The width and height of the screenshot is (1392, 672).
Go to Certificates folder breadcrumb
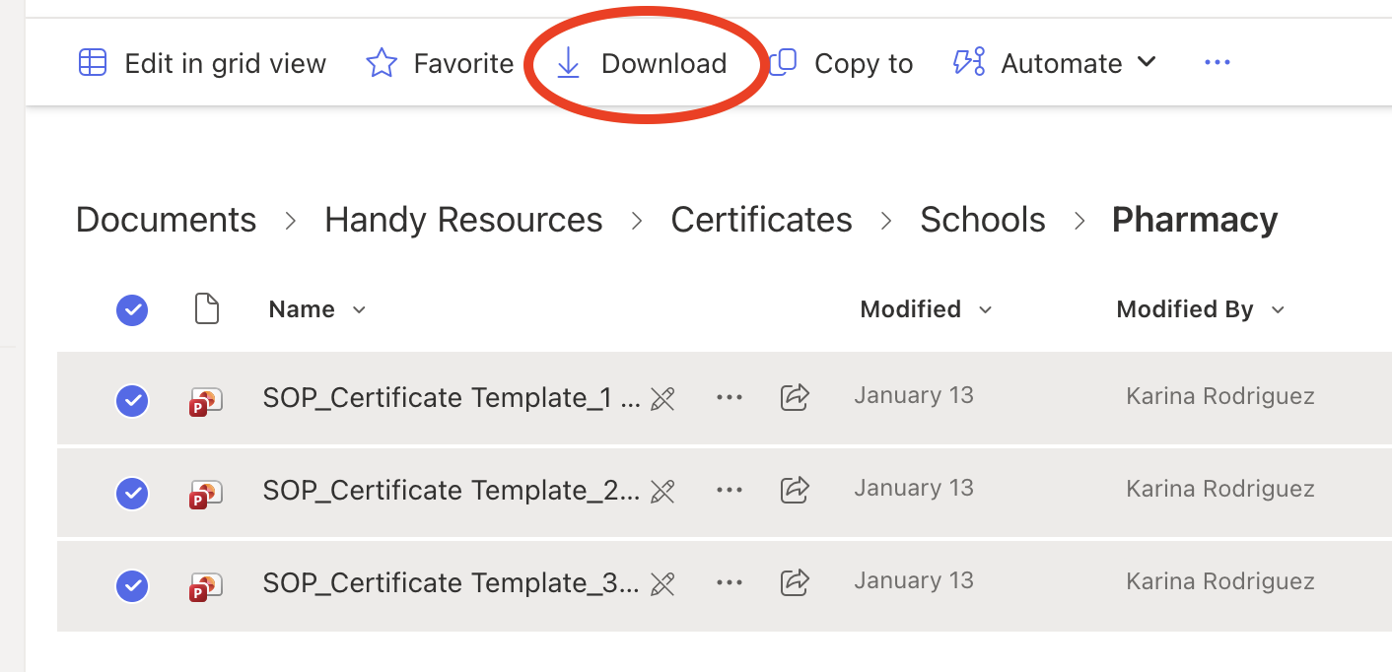pos(761,220)
